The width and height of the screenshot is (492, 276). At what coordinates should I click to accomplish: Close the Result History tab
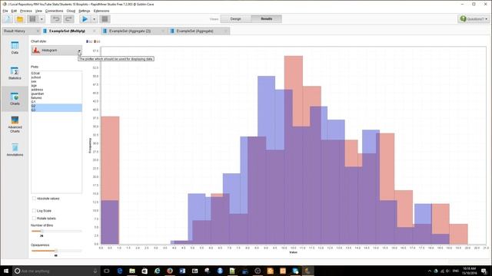(x=38, y=31)
